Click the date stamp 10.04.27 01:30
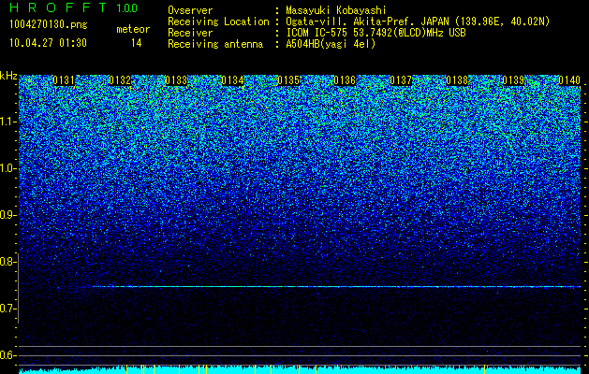589x374 pixels. [48, 43]
